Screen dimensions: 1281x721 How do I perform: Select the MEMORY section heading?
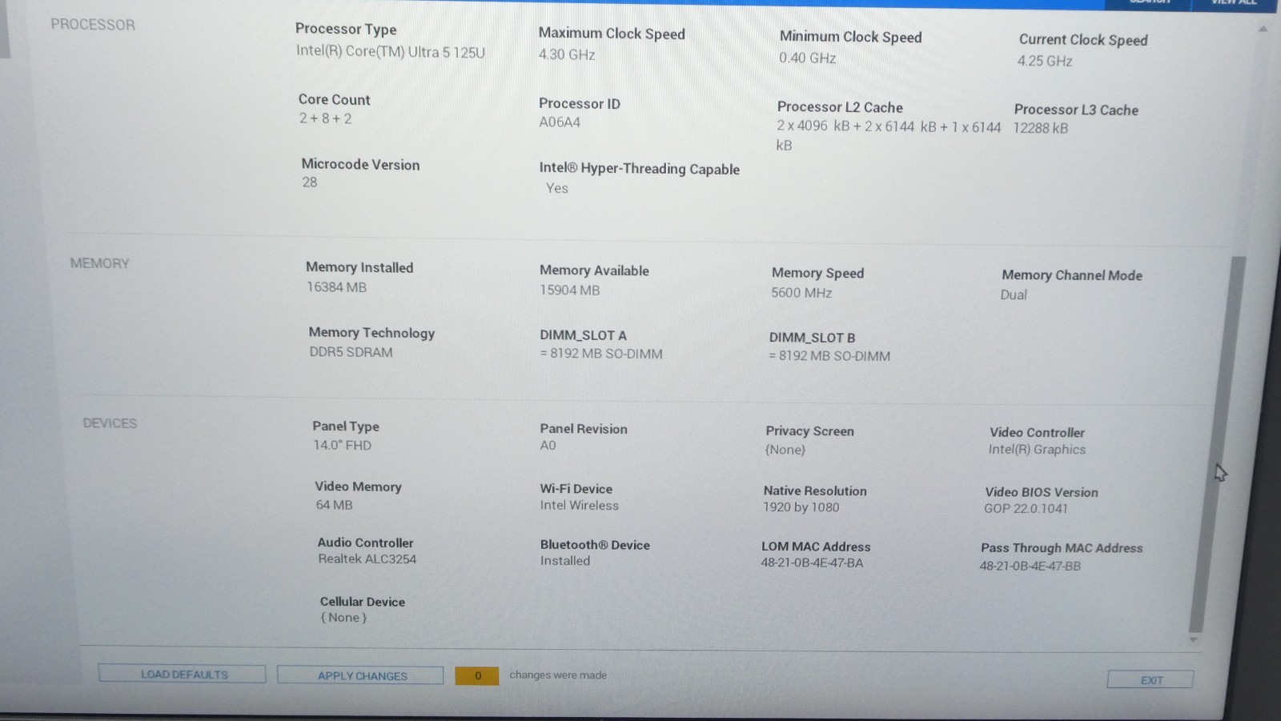click(x=99, y=263)
